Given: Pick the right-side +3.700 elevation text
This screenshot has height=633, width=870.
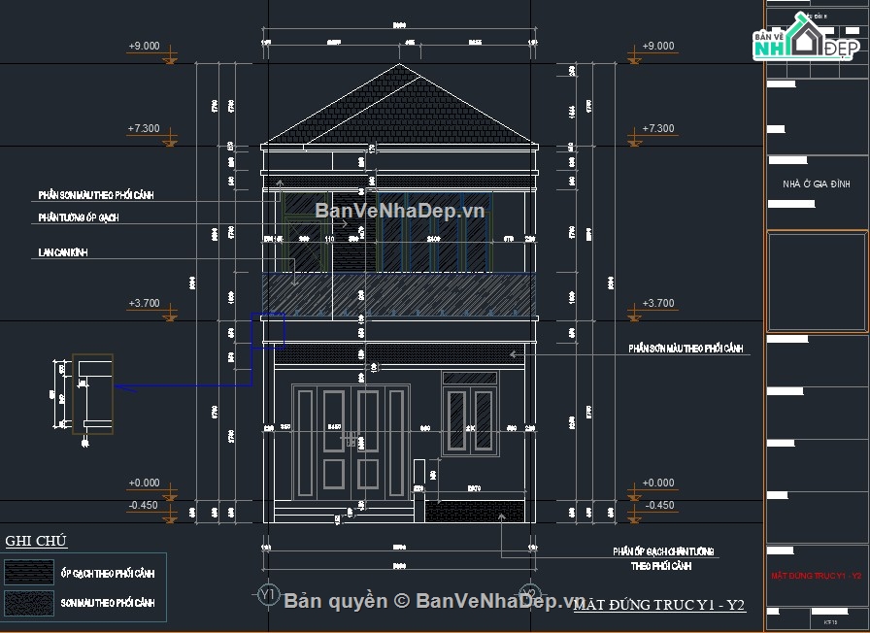Looking at the screenshot, I should (x=658, y=304).
